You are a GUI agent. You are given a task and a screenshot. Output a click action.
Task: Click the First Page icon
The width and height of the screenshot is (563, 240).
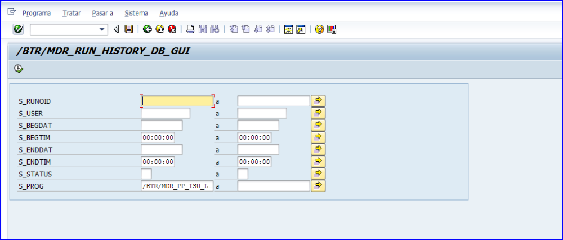pyautogui.click(x=234, y=29)
